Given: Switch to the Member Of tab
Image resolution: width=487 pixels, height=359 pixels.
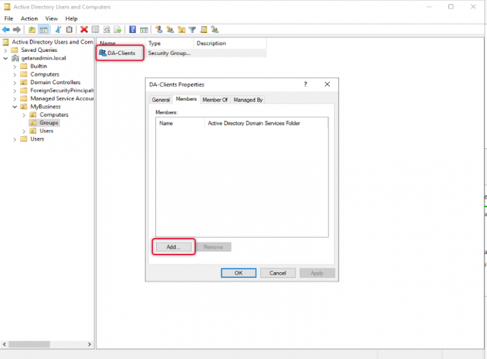Looking at the screenshot, I should (x=215, y=100).
